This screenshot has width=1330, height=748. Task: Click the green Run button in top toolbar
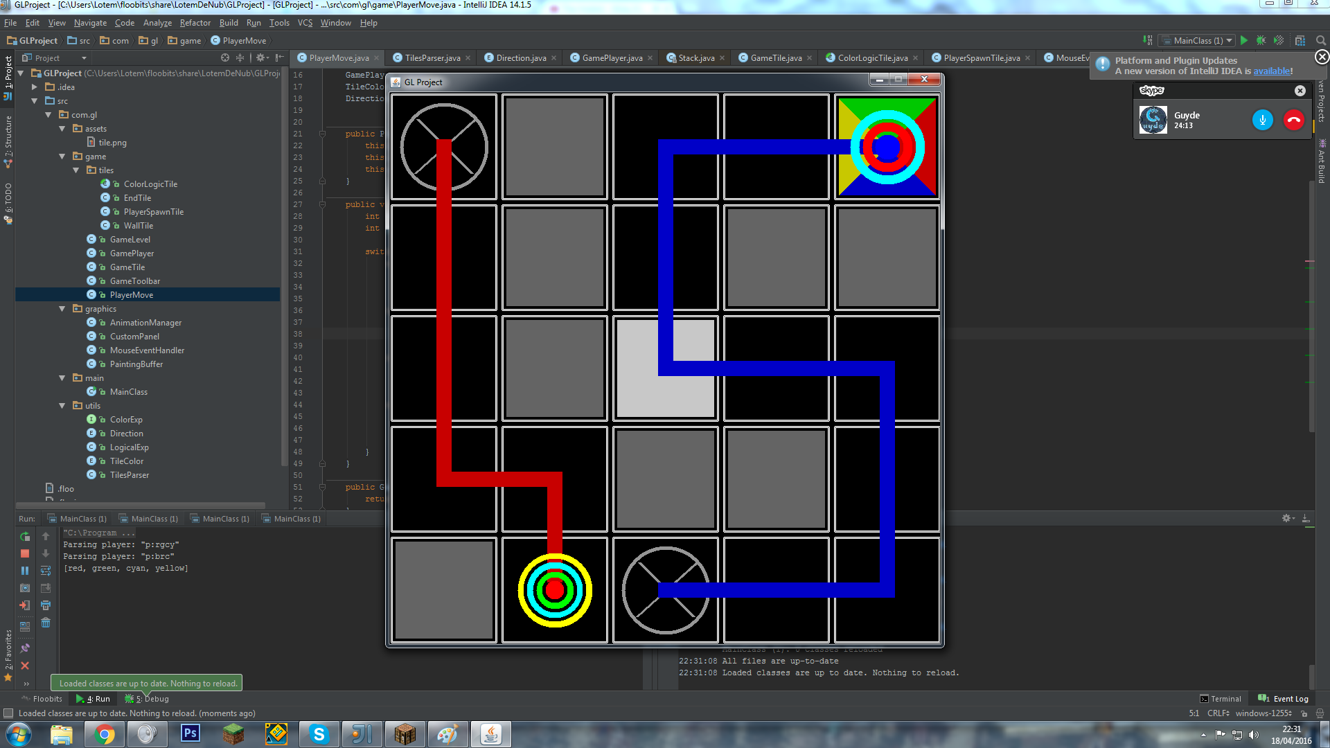click(x=1244, y=40)
